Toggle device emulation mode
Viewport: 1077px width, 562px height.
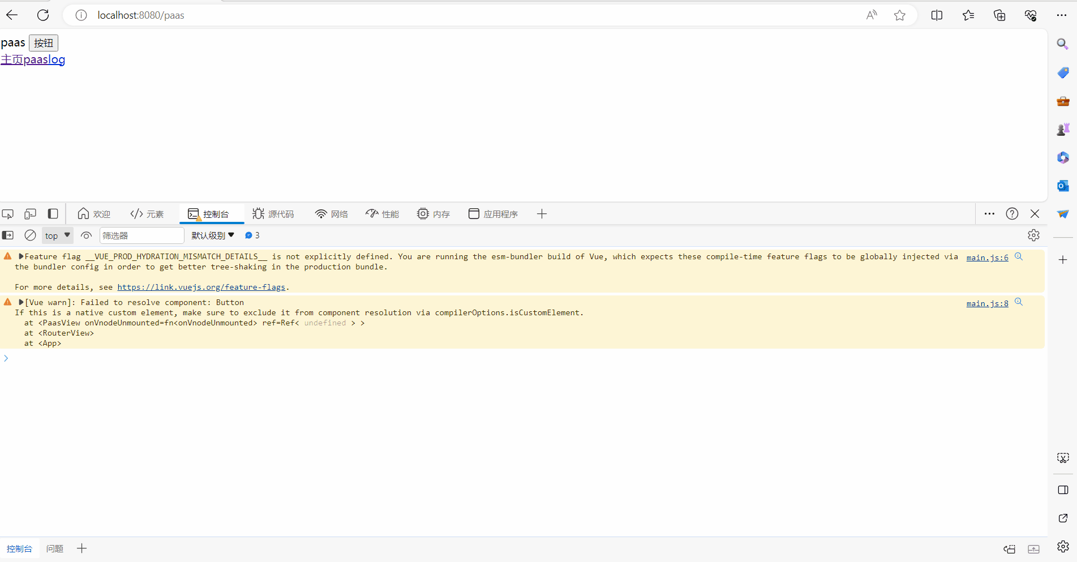click(x=29, y=213)
